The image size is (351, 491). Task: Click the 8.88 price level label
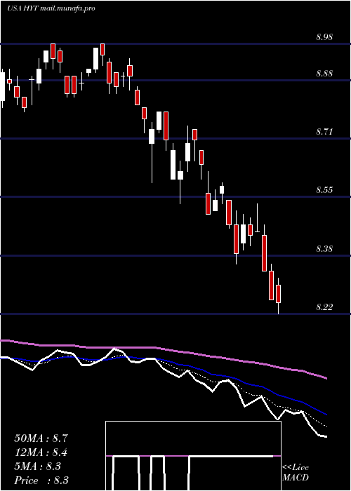click(x=324, y=74)
